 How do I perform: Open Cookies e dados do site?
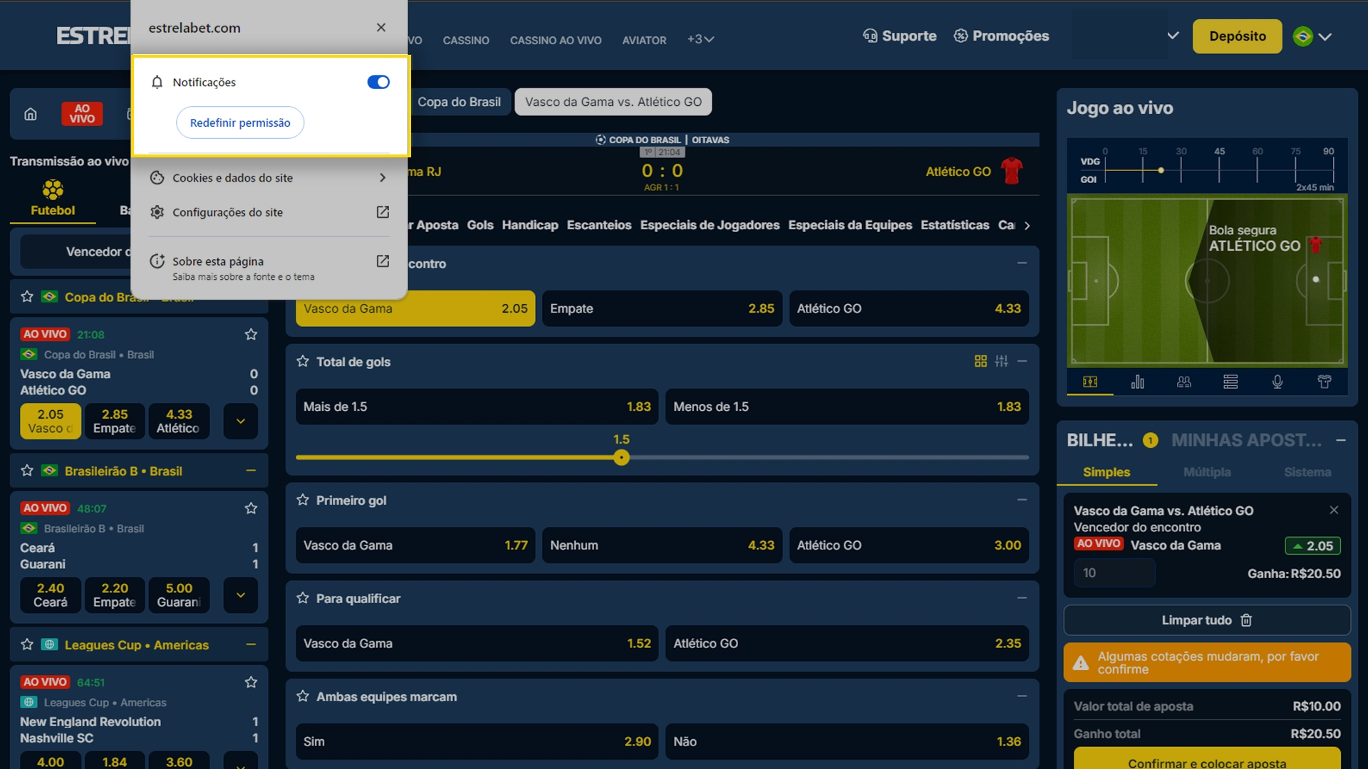[x=269, y=178]
